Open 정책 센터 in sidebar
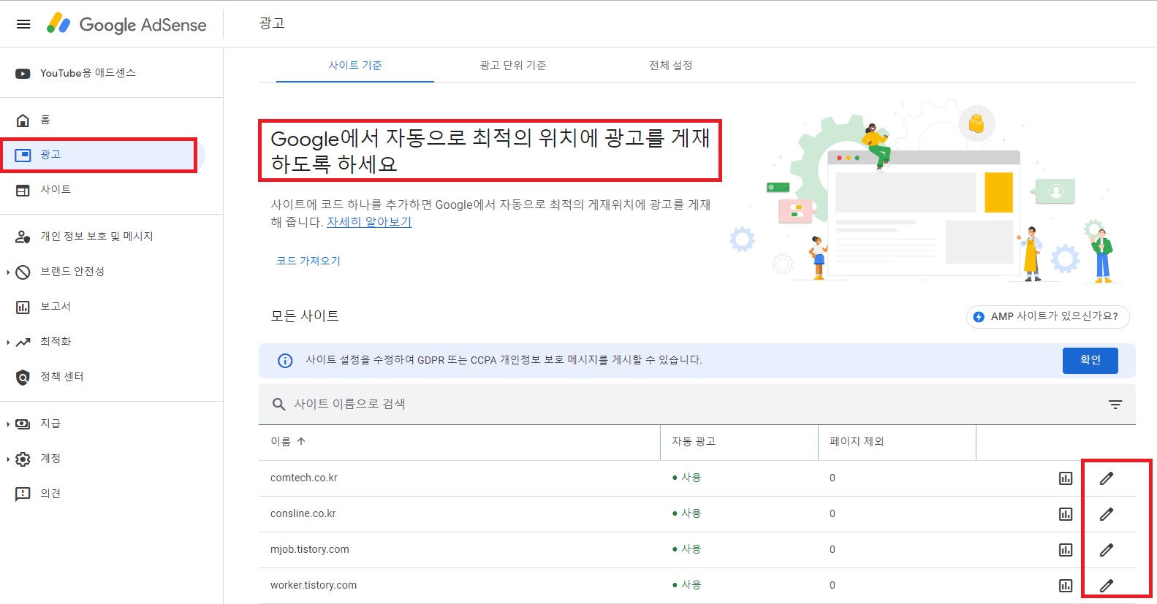This screenshot has width=1157, height=604. (x=62, y=377)
